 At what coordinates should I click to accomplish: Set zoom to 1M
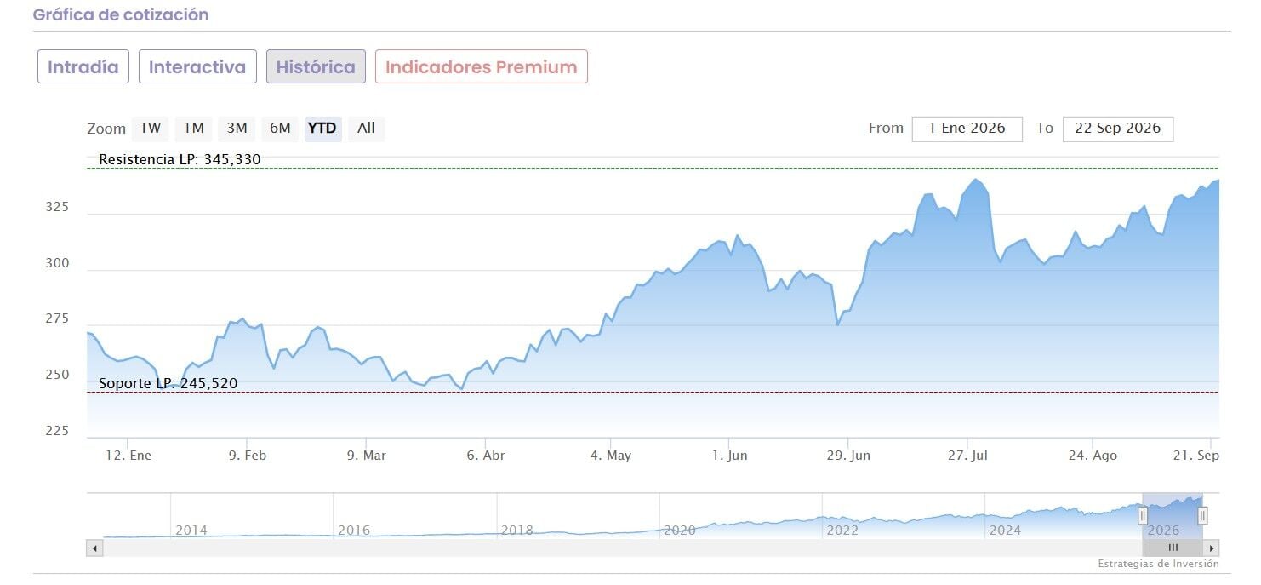(x=194, y=129)
